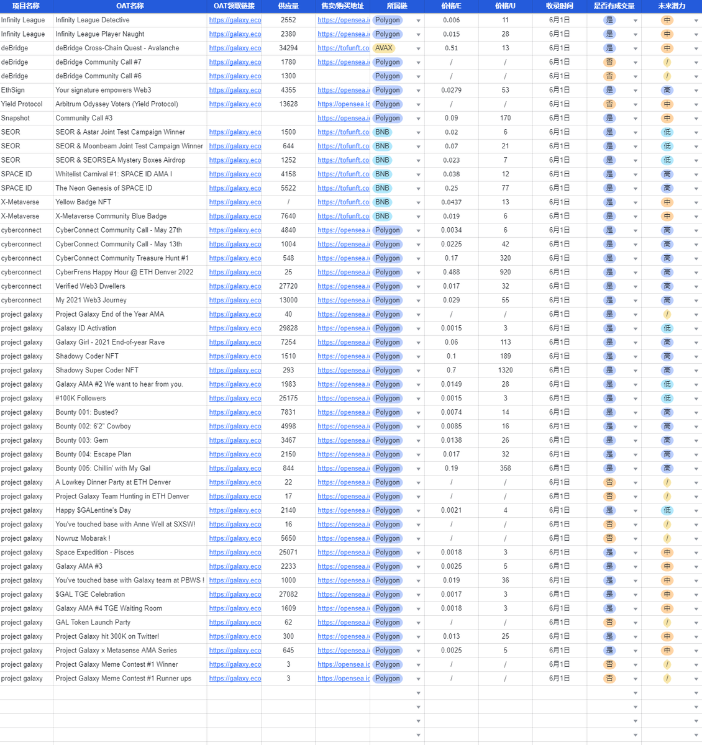Open chain dropdown arrow in first empty row
The width and height of the screenshot is (702, 745).
coord(418,693)
